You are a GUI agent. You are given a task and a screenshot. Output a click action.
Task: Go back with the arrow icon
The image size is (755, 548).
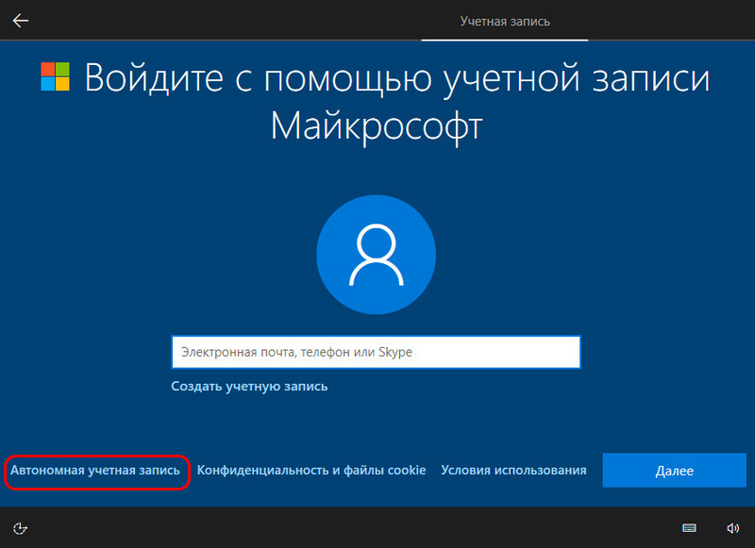coord(20,21)
